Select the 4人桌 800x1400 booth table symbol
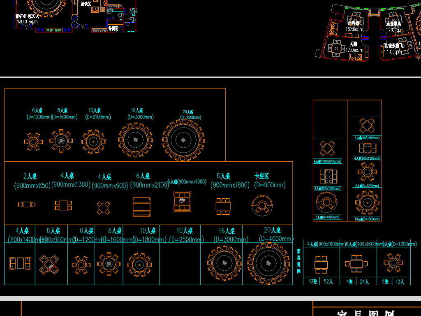Viewport: 421px width, 316px height. pos(20,263)
